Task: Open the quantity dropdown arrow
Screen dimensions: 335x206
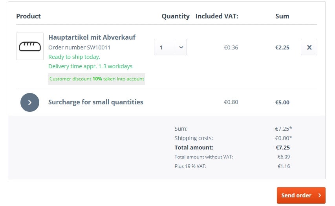Action: tap(181, 47)
